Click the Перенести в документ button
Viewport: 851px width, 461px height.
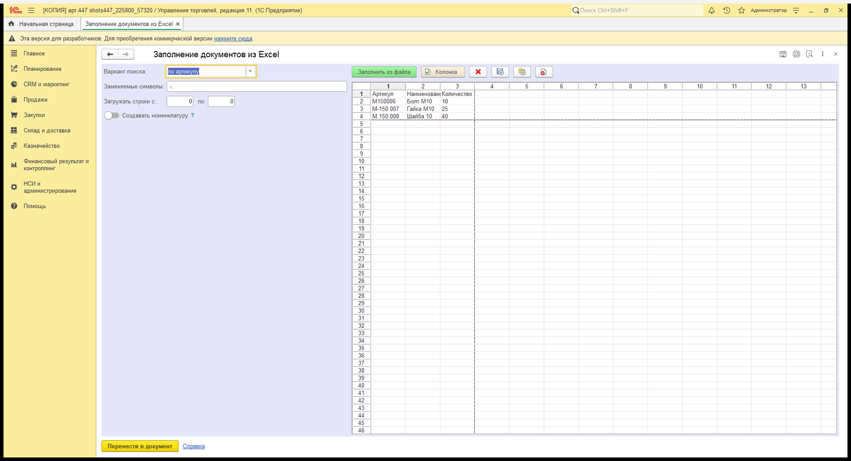pos(140,446)
